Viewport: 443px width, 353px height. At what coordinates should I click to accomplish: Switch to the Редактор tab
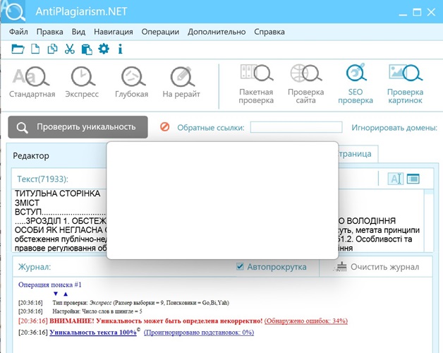[31, 155]
